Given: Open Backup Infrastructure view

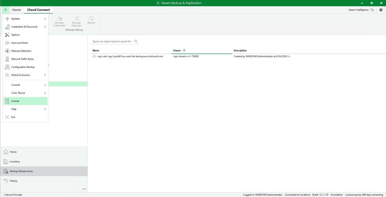Looking at the screenshot, I should click(44, 171).
